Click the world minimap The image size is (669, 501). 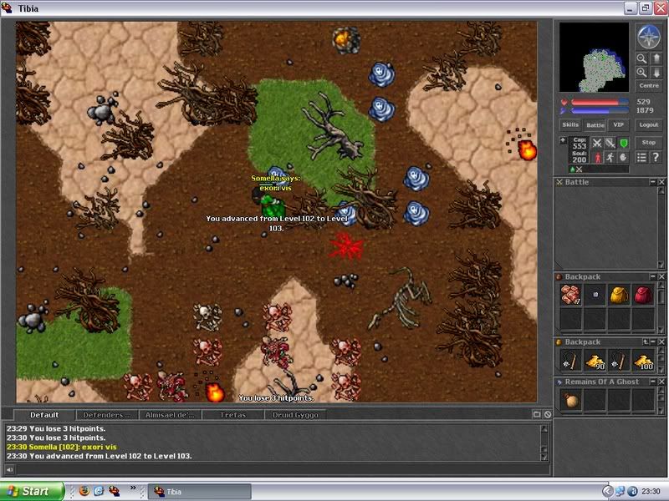click(594, 57)
